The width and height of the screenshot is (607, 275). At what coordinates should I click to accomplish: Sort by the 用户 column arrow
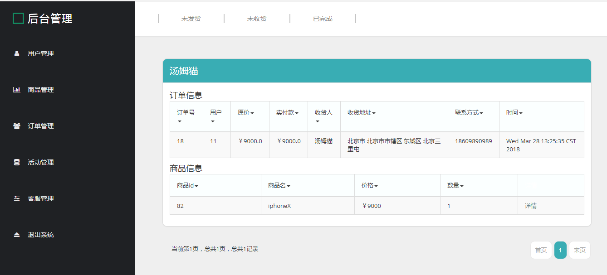click(x=213, y=121)
